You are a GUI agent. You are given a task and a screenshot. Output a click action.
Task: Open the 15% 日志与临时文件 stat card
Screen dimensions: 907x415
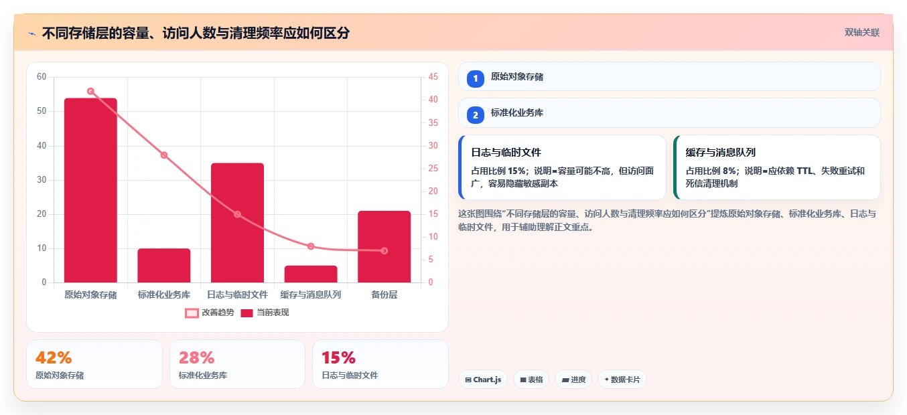click(x=380, y=364)
